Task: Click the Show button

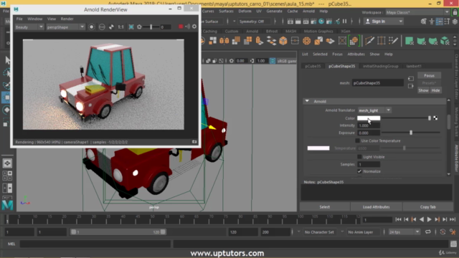Action: coord(423,90)
